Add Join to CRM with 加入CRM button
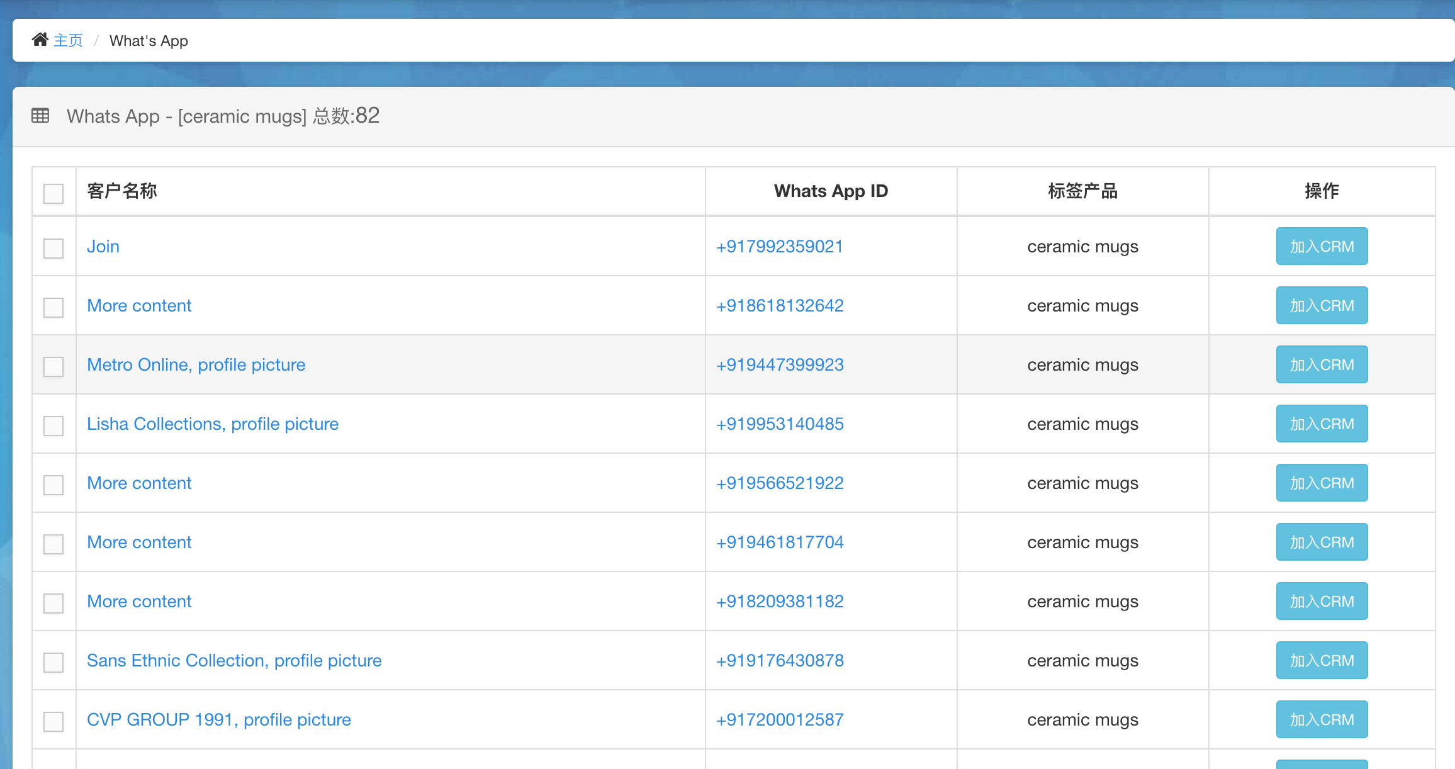1455x769 pixels. (x=1322, y=247)
